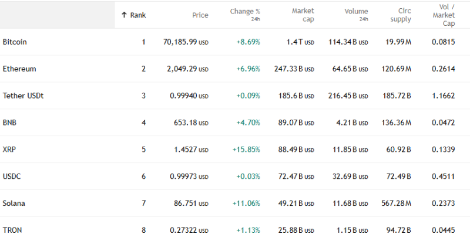The height and width of the screenshot is (241, 470).
Task: Click Bitcoin volume 114.34 B USD
Action: click(x=348, y=42)
